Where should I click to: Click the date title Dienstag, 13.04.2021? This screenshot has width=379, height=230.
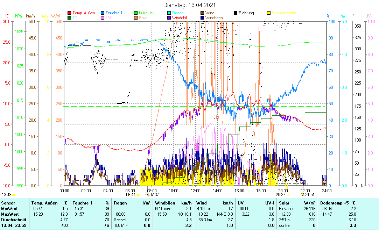pos(189,5)
